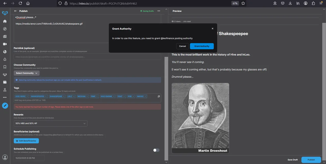Open the Explore compass icon
The height and width of the screenshot is (164, 326).
[x=5, y=29]
